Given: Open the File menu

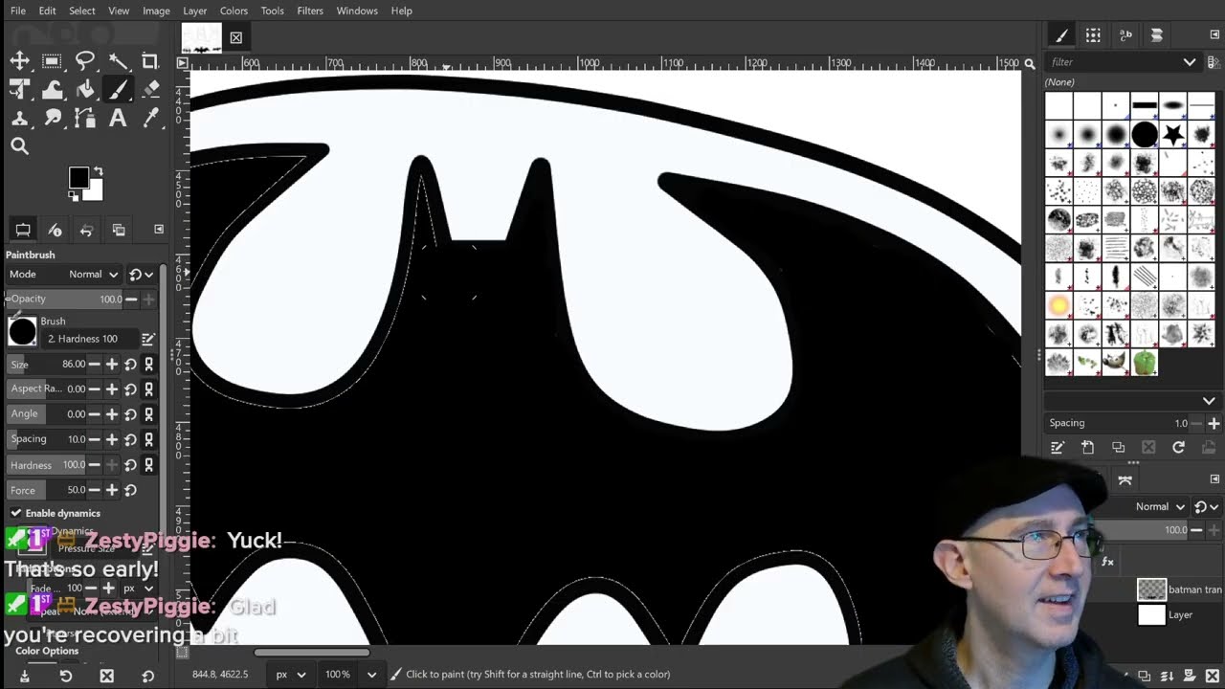Looking at the screenshot, I should 18,11.
